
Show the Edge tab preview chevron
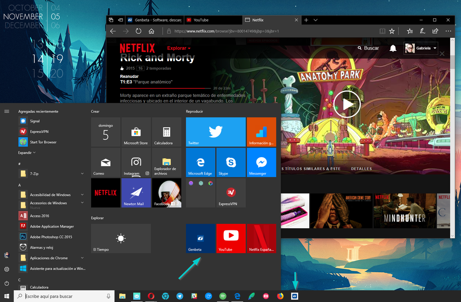pos(316,20)
